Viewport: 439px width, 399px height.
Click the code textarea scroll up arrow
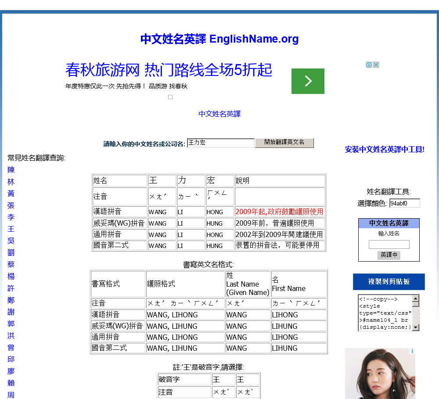point(416,298)
